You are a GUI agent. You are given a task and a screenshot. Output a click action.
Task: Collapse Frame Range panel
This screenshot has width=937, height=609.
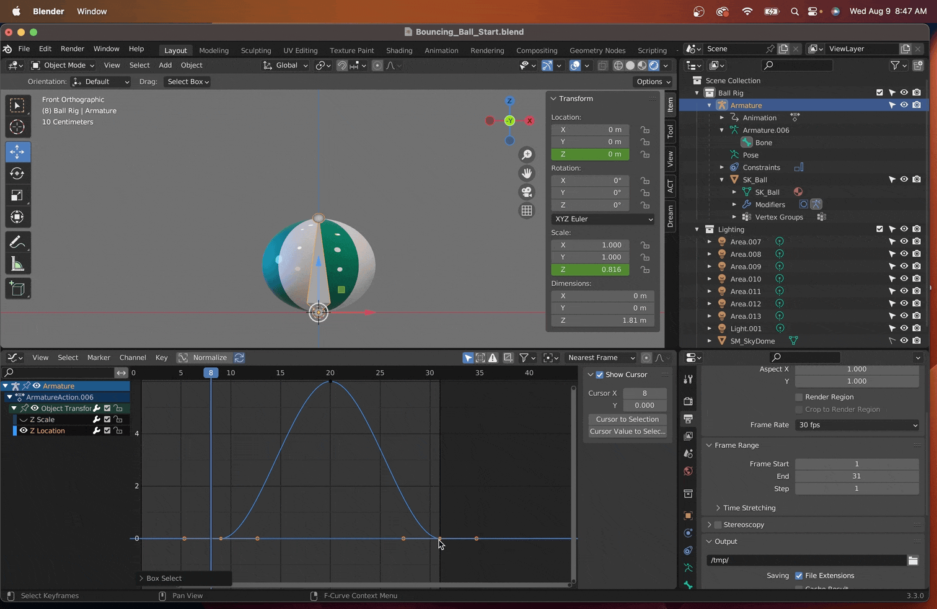(x=735, y=445)
